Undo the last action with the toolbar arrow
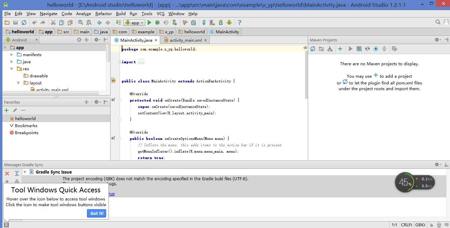Screen dimensions: 450x228 tap(34, 23)
